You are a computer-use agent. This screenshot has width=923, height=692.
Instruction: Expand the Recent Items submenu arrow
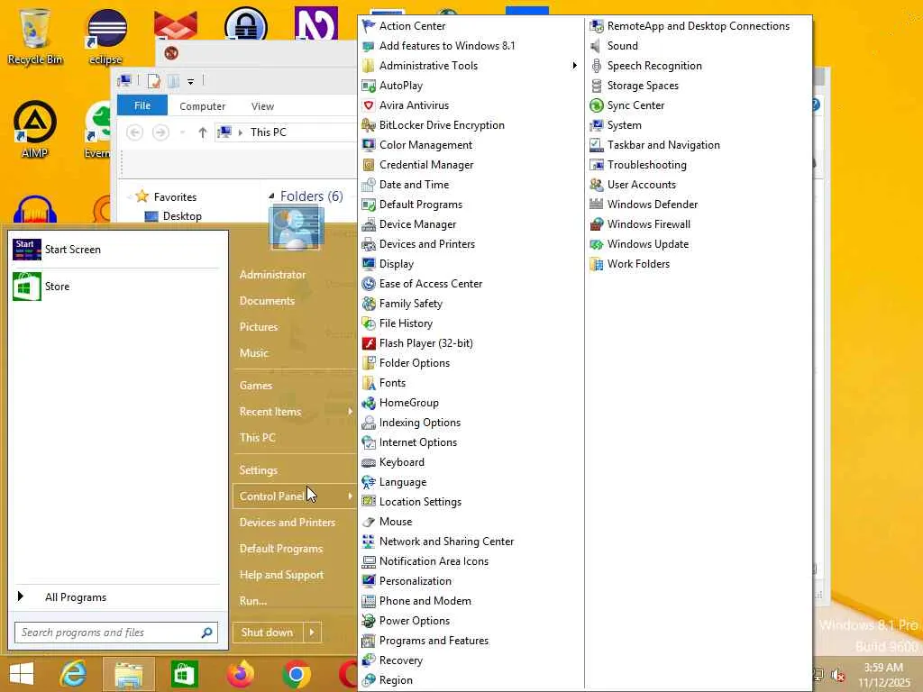[350, 412]
